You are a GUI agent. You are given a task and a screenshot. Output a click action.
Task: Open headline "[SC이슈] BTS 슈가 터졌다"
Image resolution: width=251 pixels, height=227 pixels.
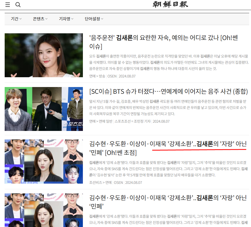tap(169, 91)
